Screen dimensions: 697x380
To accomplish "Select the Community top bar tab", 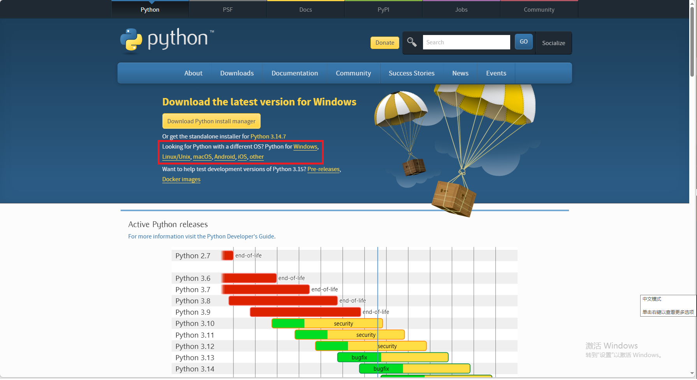I will [x=539, y=9].
